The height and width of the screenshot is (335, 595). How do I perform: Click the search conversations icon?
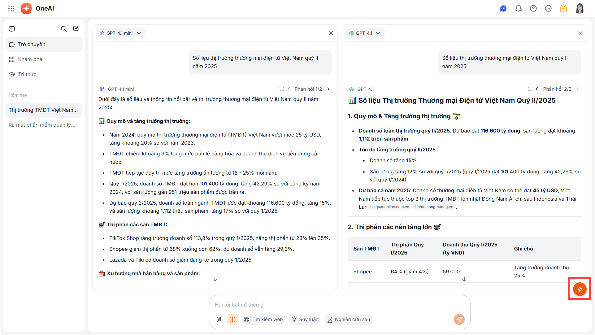[x=63, y=29]
